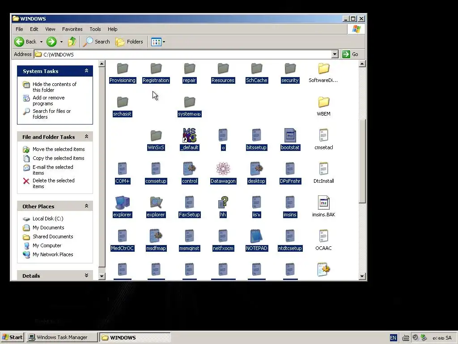Collapse the System Tasks panel
This screenshot has height=344, width=458.
click(x=86, y=71)
